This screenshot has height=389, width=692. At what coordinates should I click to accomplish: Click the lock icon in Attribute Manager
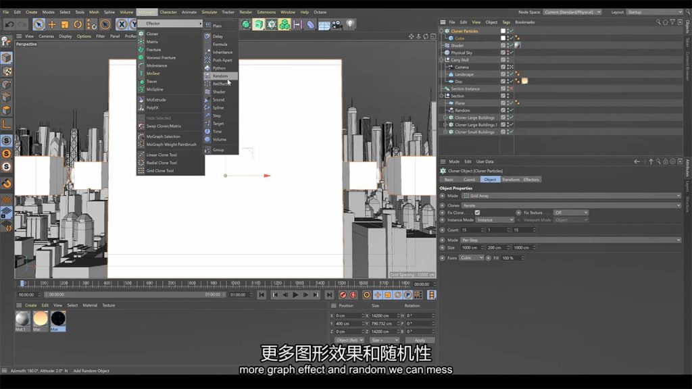pos(666,161)
